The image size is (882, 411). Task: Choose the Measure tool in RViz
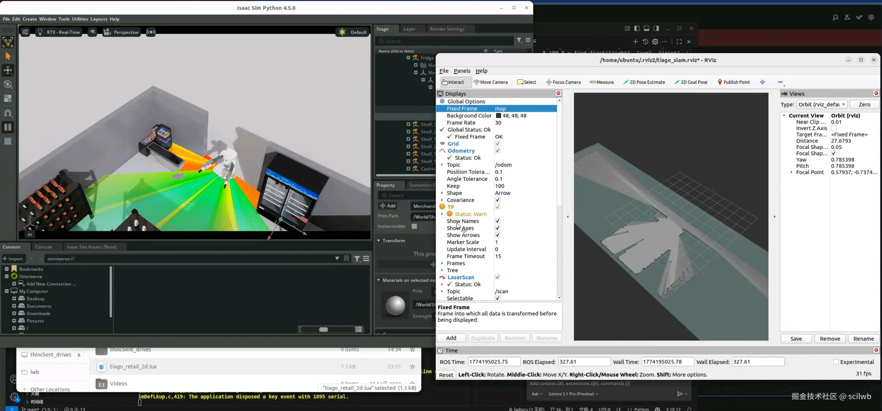pyautogui.click(x=602, y=82)
